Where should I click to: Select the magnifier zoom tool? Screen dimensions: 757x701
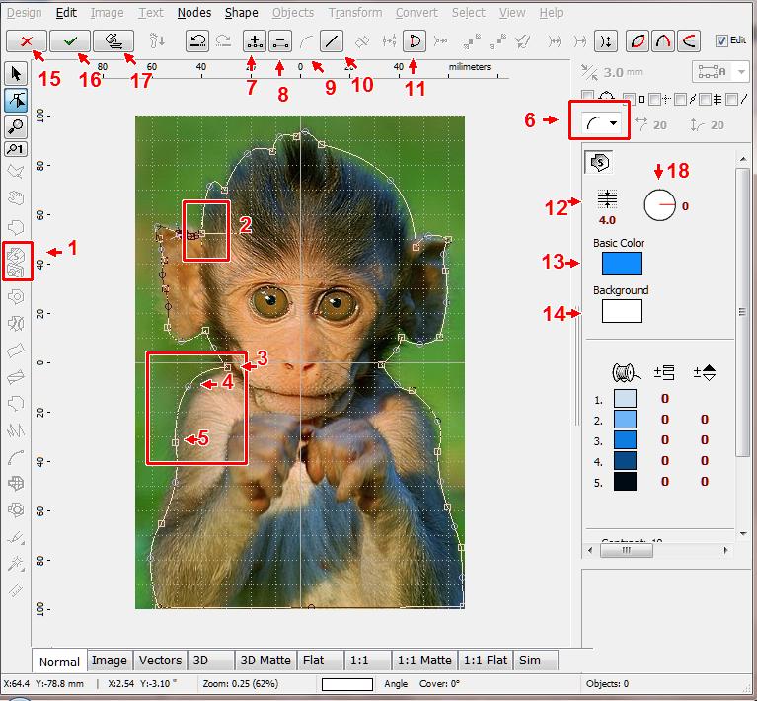tap(16, 125)
